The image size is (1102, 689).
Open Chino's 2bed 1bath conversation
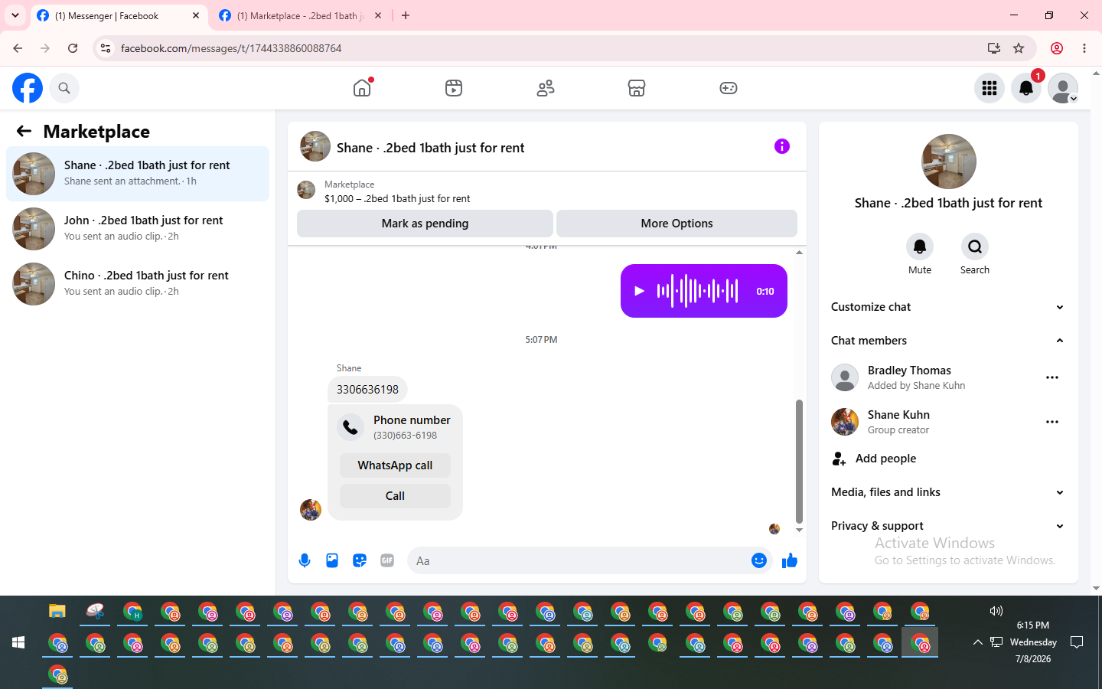pos(138,284)
